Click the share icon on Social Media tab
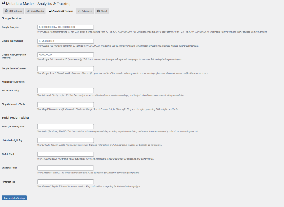The width and height of the screenshot is (284, 207). point(28,11)
